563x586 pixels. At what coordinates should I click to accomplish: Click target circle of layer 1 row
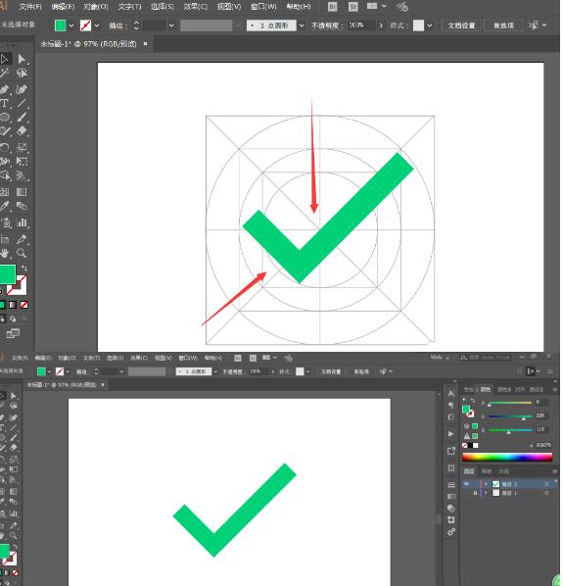point(546,493)
